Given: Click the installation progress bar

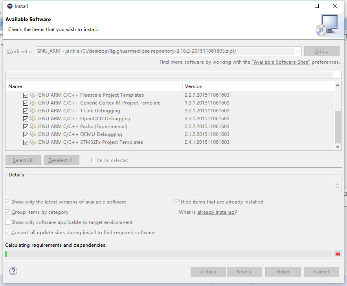Looking at the screenshot, I should (x=168, y=254).
